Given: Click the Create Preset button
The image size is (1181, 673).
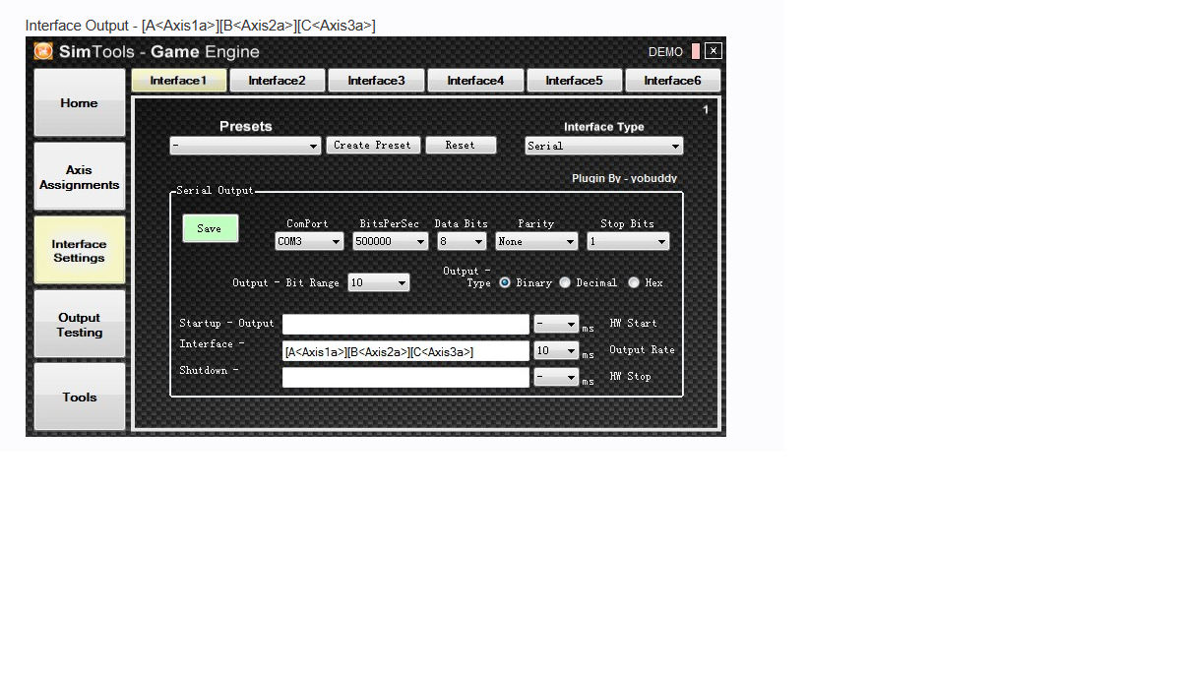Looking at the screenshot, I should (373, 145).
